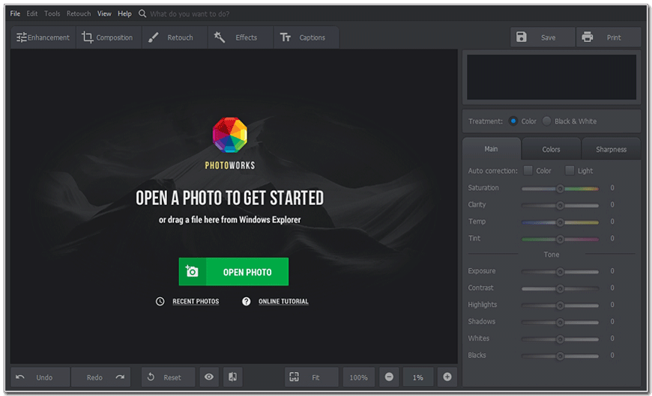
Task: Set zoom to 100%
Action: click(x=358, y=377)
